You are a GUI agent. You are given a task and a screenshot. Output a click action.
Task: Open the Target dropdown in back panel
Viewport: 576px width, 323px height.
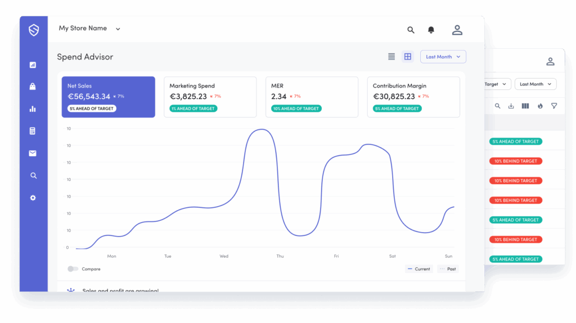coord(497,84)
